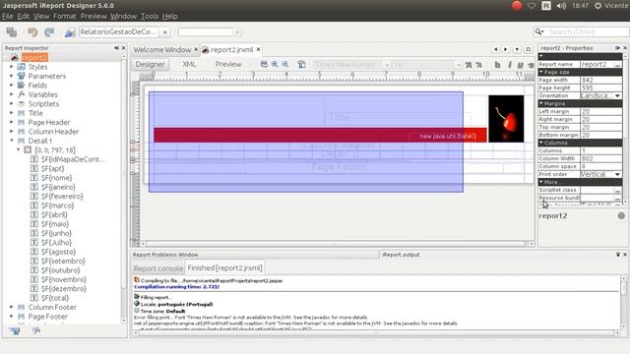Click the Scriptlet class ellipsis button
The height and width of the screenshot is (354, 630).
pyautogui.click(x=617, y=190)
